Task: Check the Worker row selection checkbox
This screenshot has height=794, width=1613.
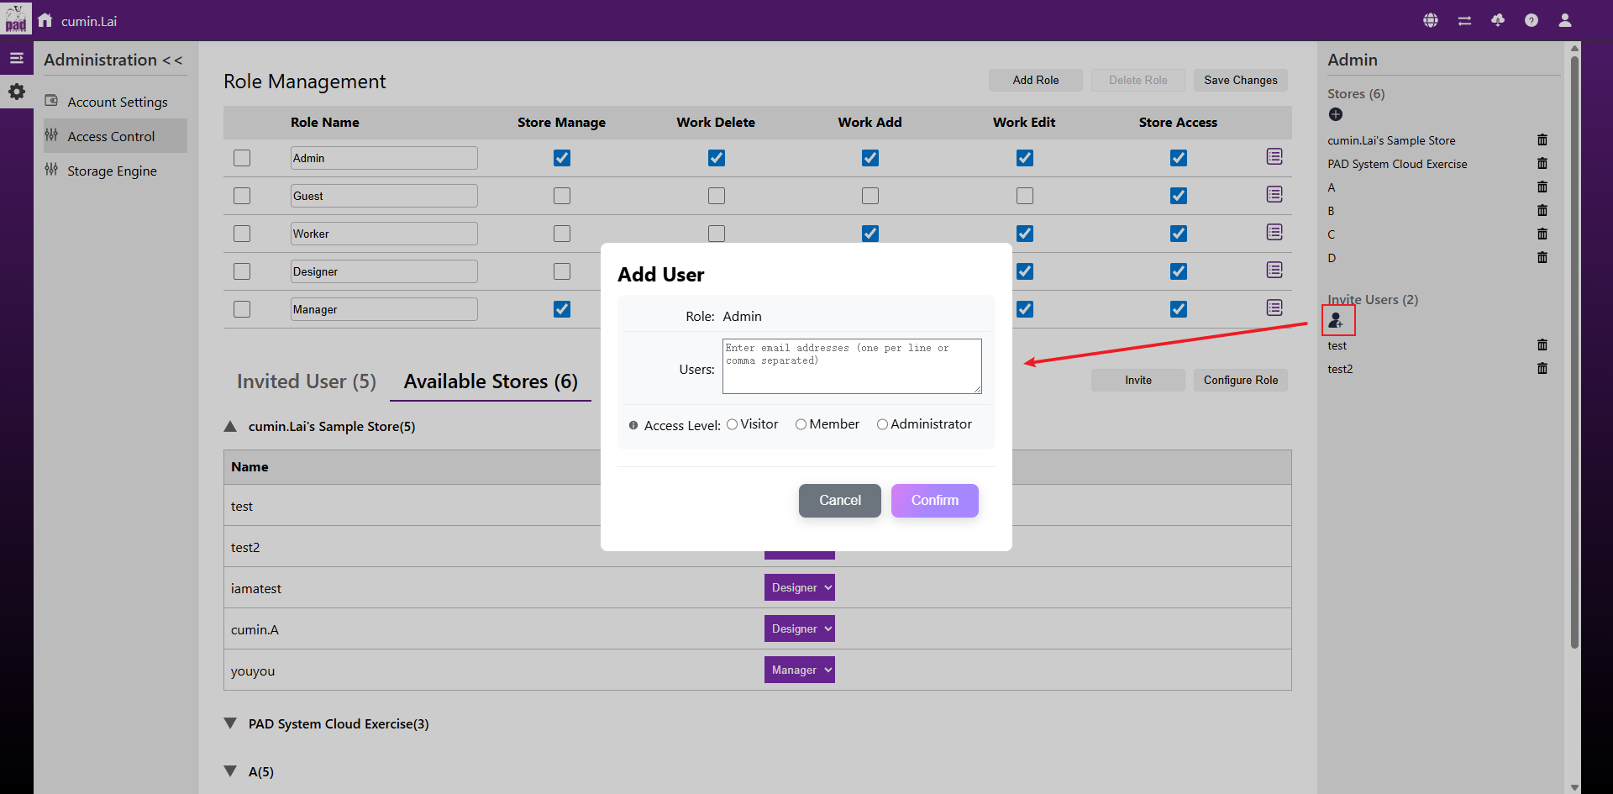Action: point(242,234)
